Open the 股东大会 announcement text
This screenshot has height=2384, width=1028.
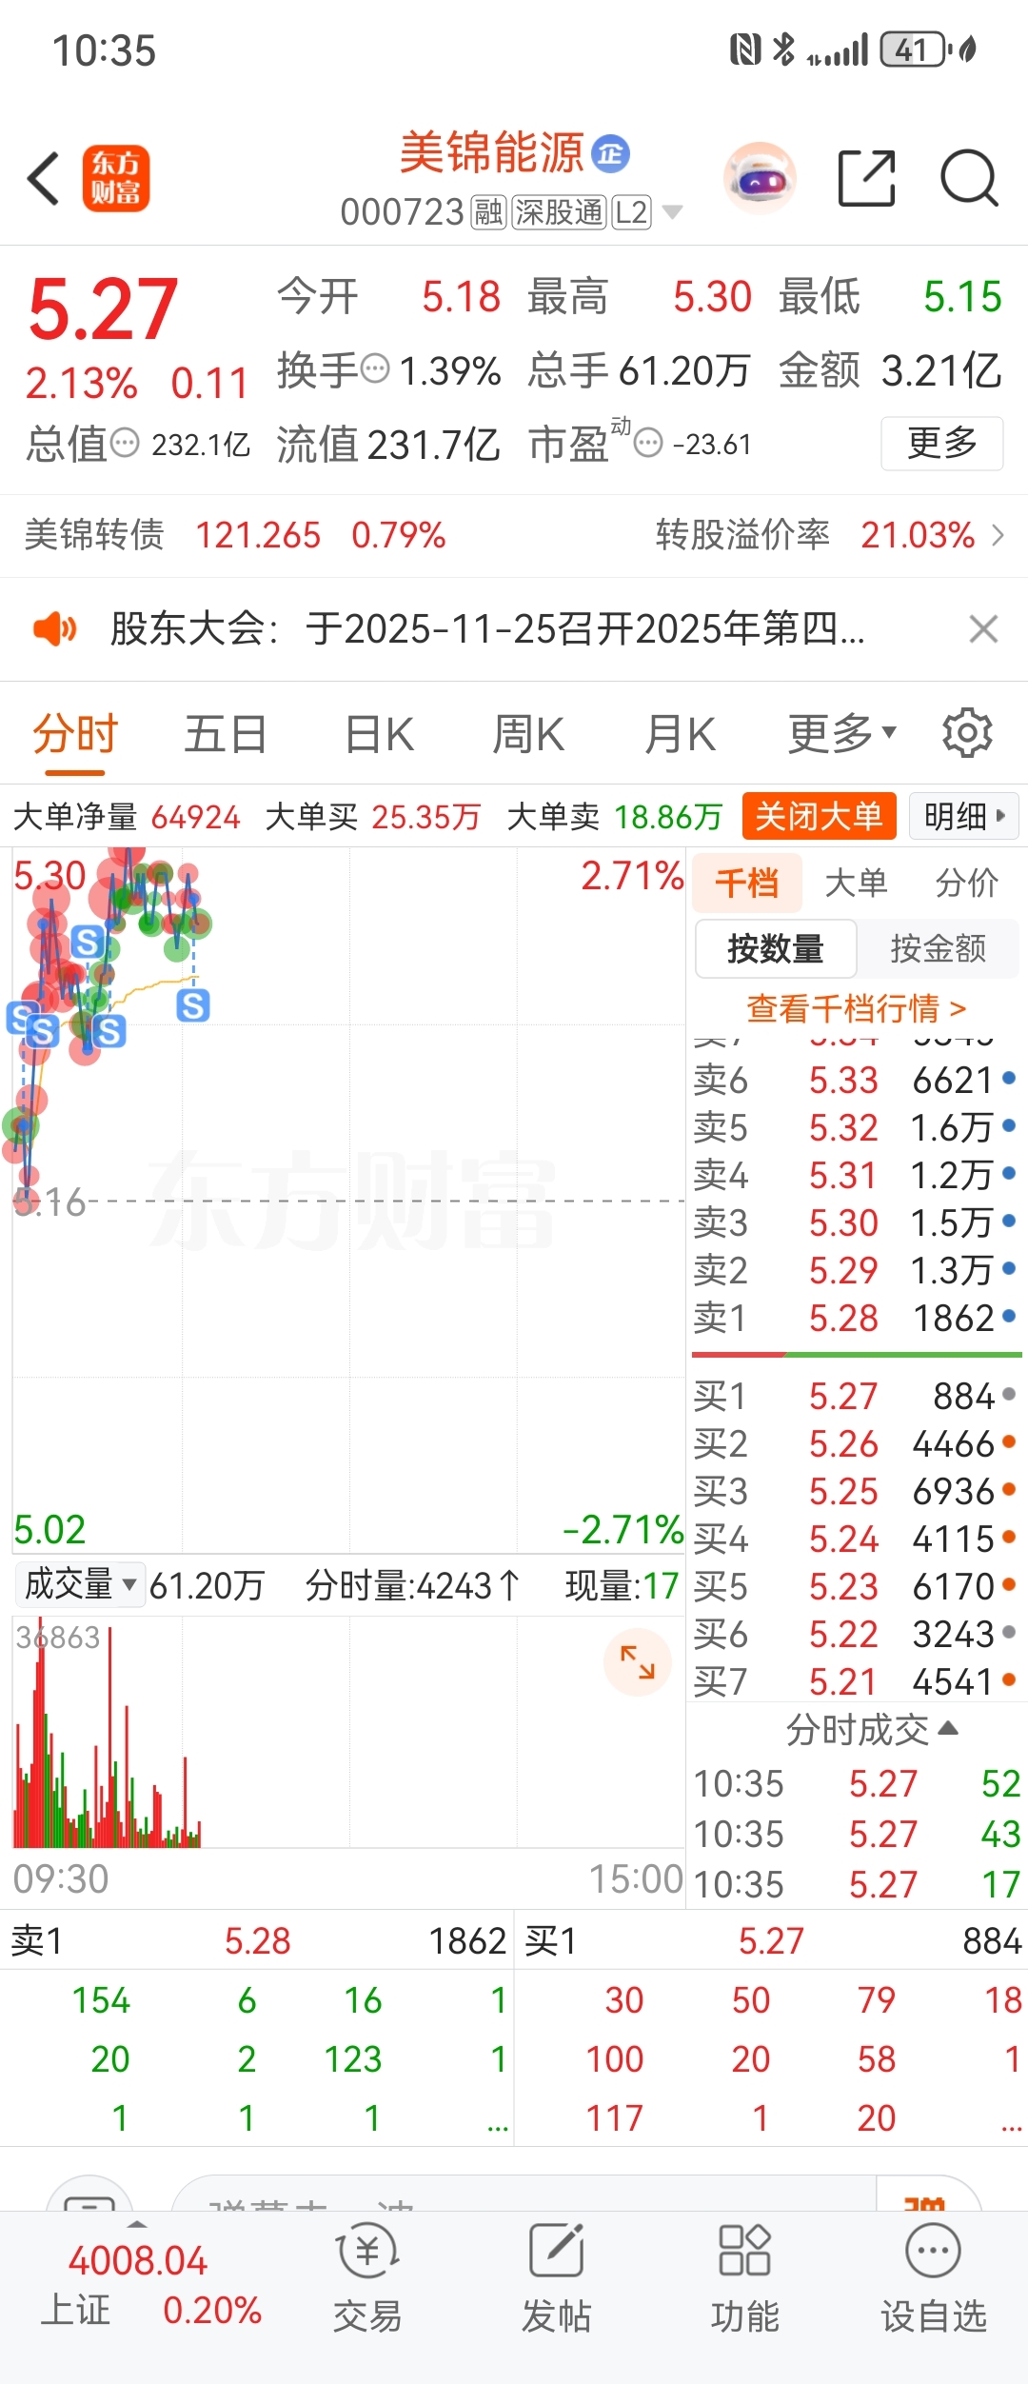click(x=487, y=629)
